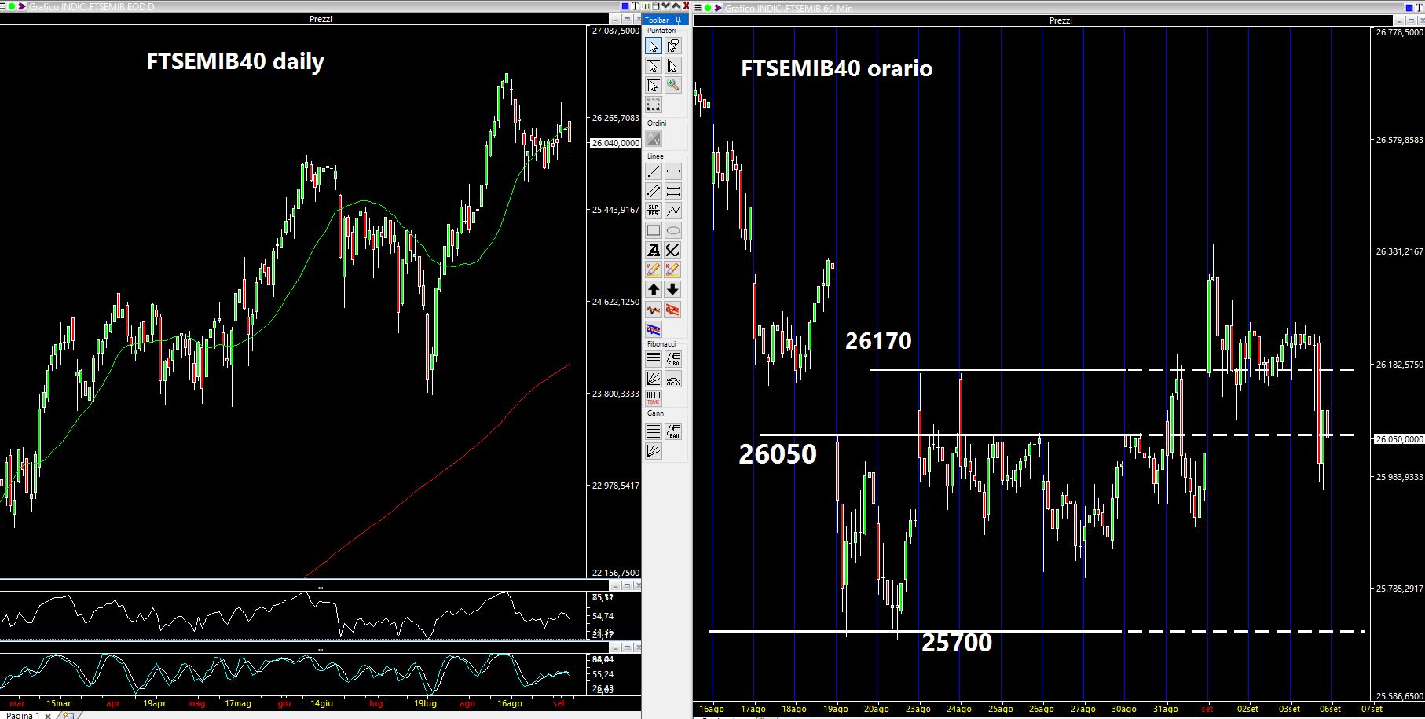Select the horizontal line tool

click(673, 171)
